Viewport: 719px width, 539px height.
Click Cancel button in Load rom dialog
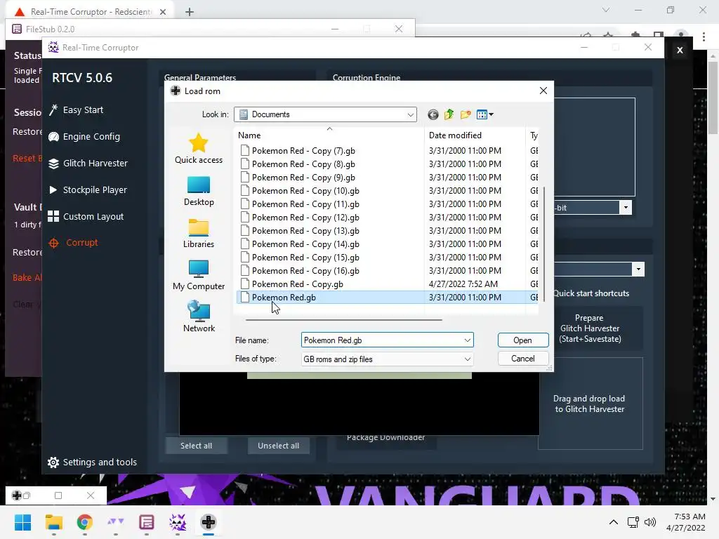point(522,359)
